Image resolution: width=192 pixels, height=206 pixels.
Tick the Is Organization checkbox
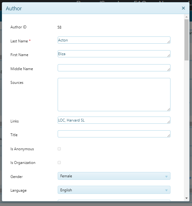59,163
